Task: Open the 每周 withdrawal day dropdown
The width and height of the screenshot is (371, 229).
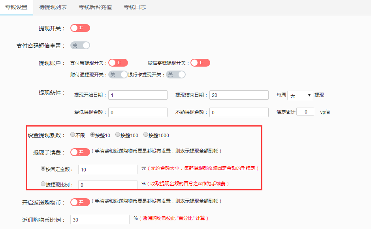Action: 300,95
